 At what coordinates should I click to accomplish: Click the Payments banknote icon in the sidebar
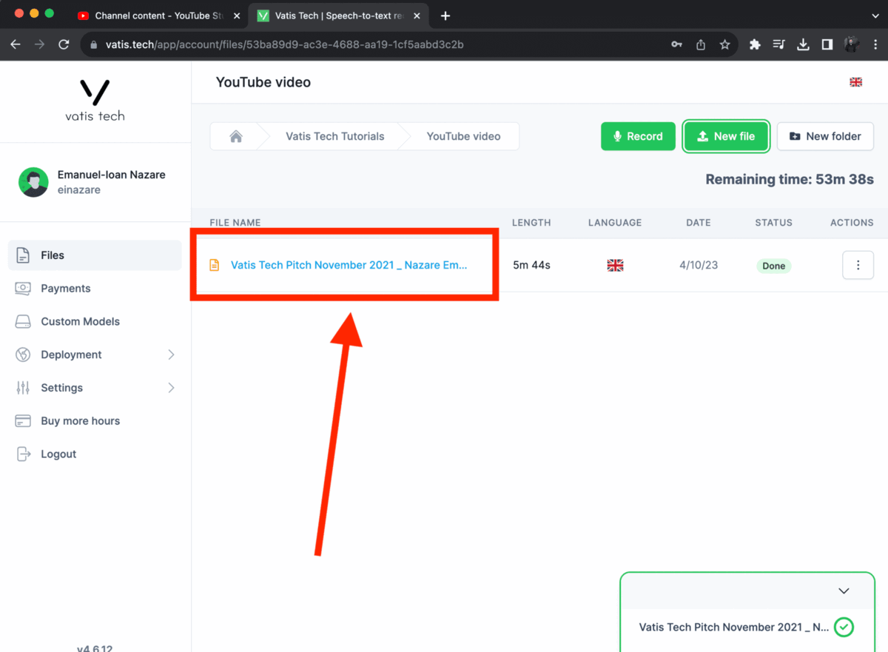tap(23, 289)
